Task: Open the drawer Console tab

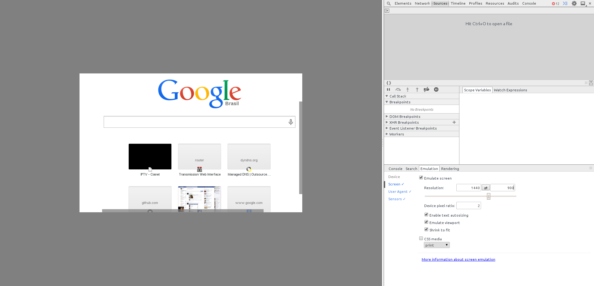Action: click(395, 169)
